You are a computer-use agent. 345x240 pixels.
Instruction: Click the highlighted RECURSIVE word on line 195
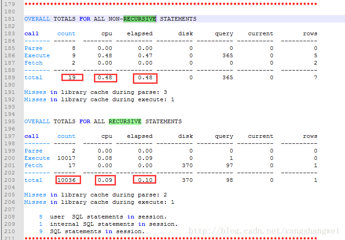click(125, 121)
